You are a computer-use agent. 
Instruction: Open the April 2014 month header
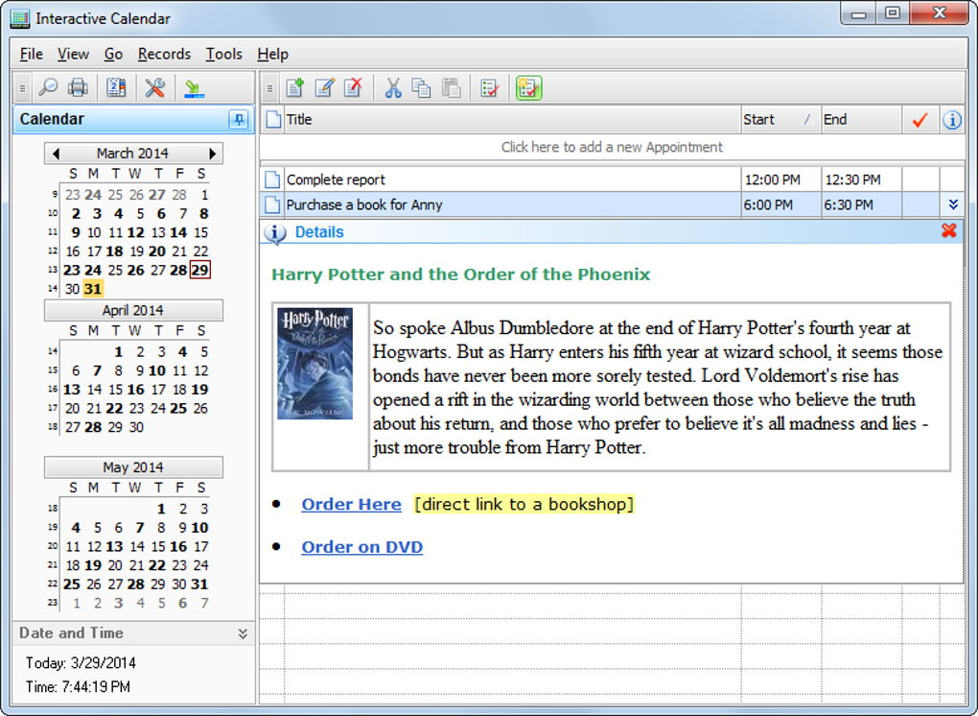[133, 310]
